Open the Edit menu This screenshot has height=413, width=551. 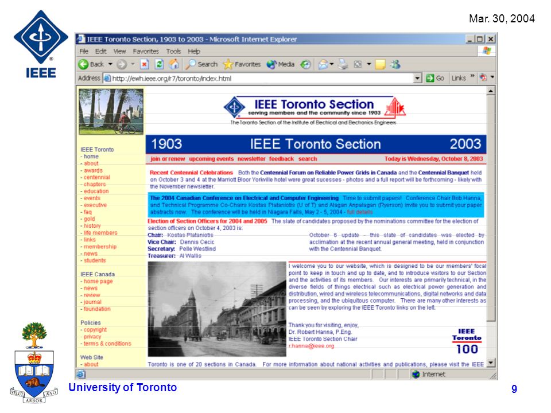(100, 51)
